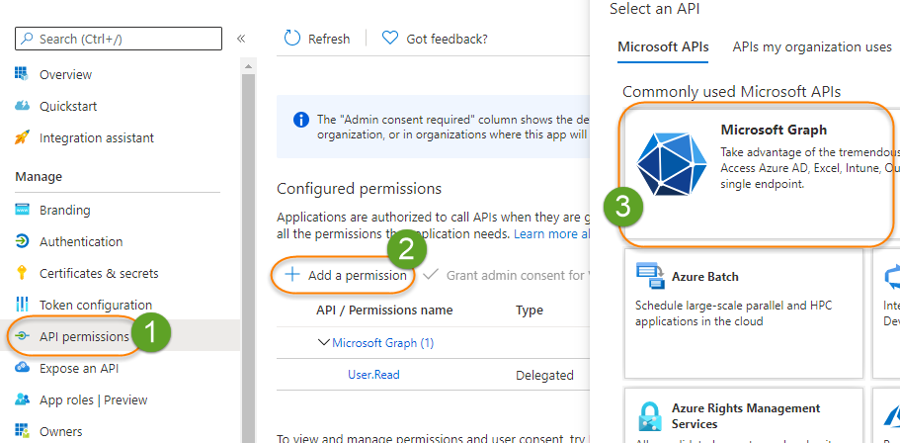The image size is (900, 443).
Task: Click the Token configuration bars icon
Action: 22,305
